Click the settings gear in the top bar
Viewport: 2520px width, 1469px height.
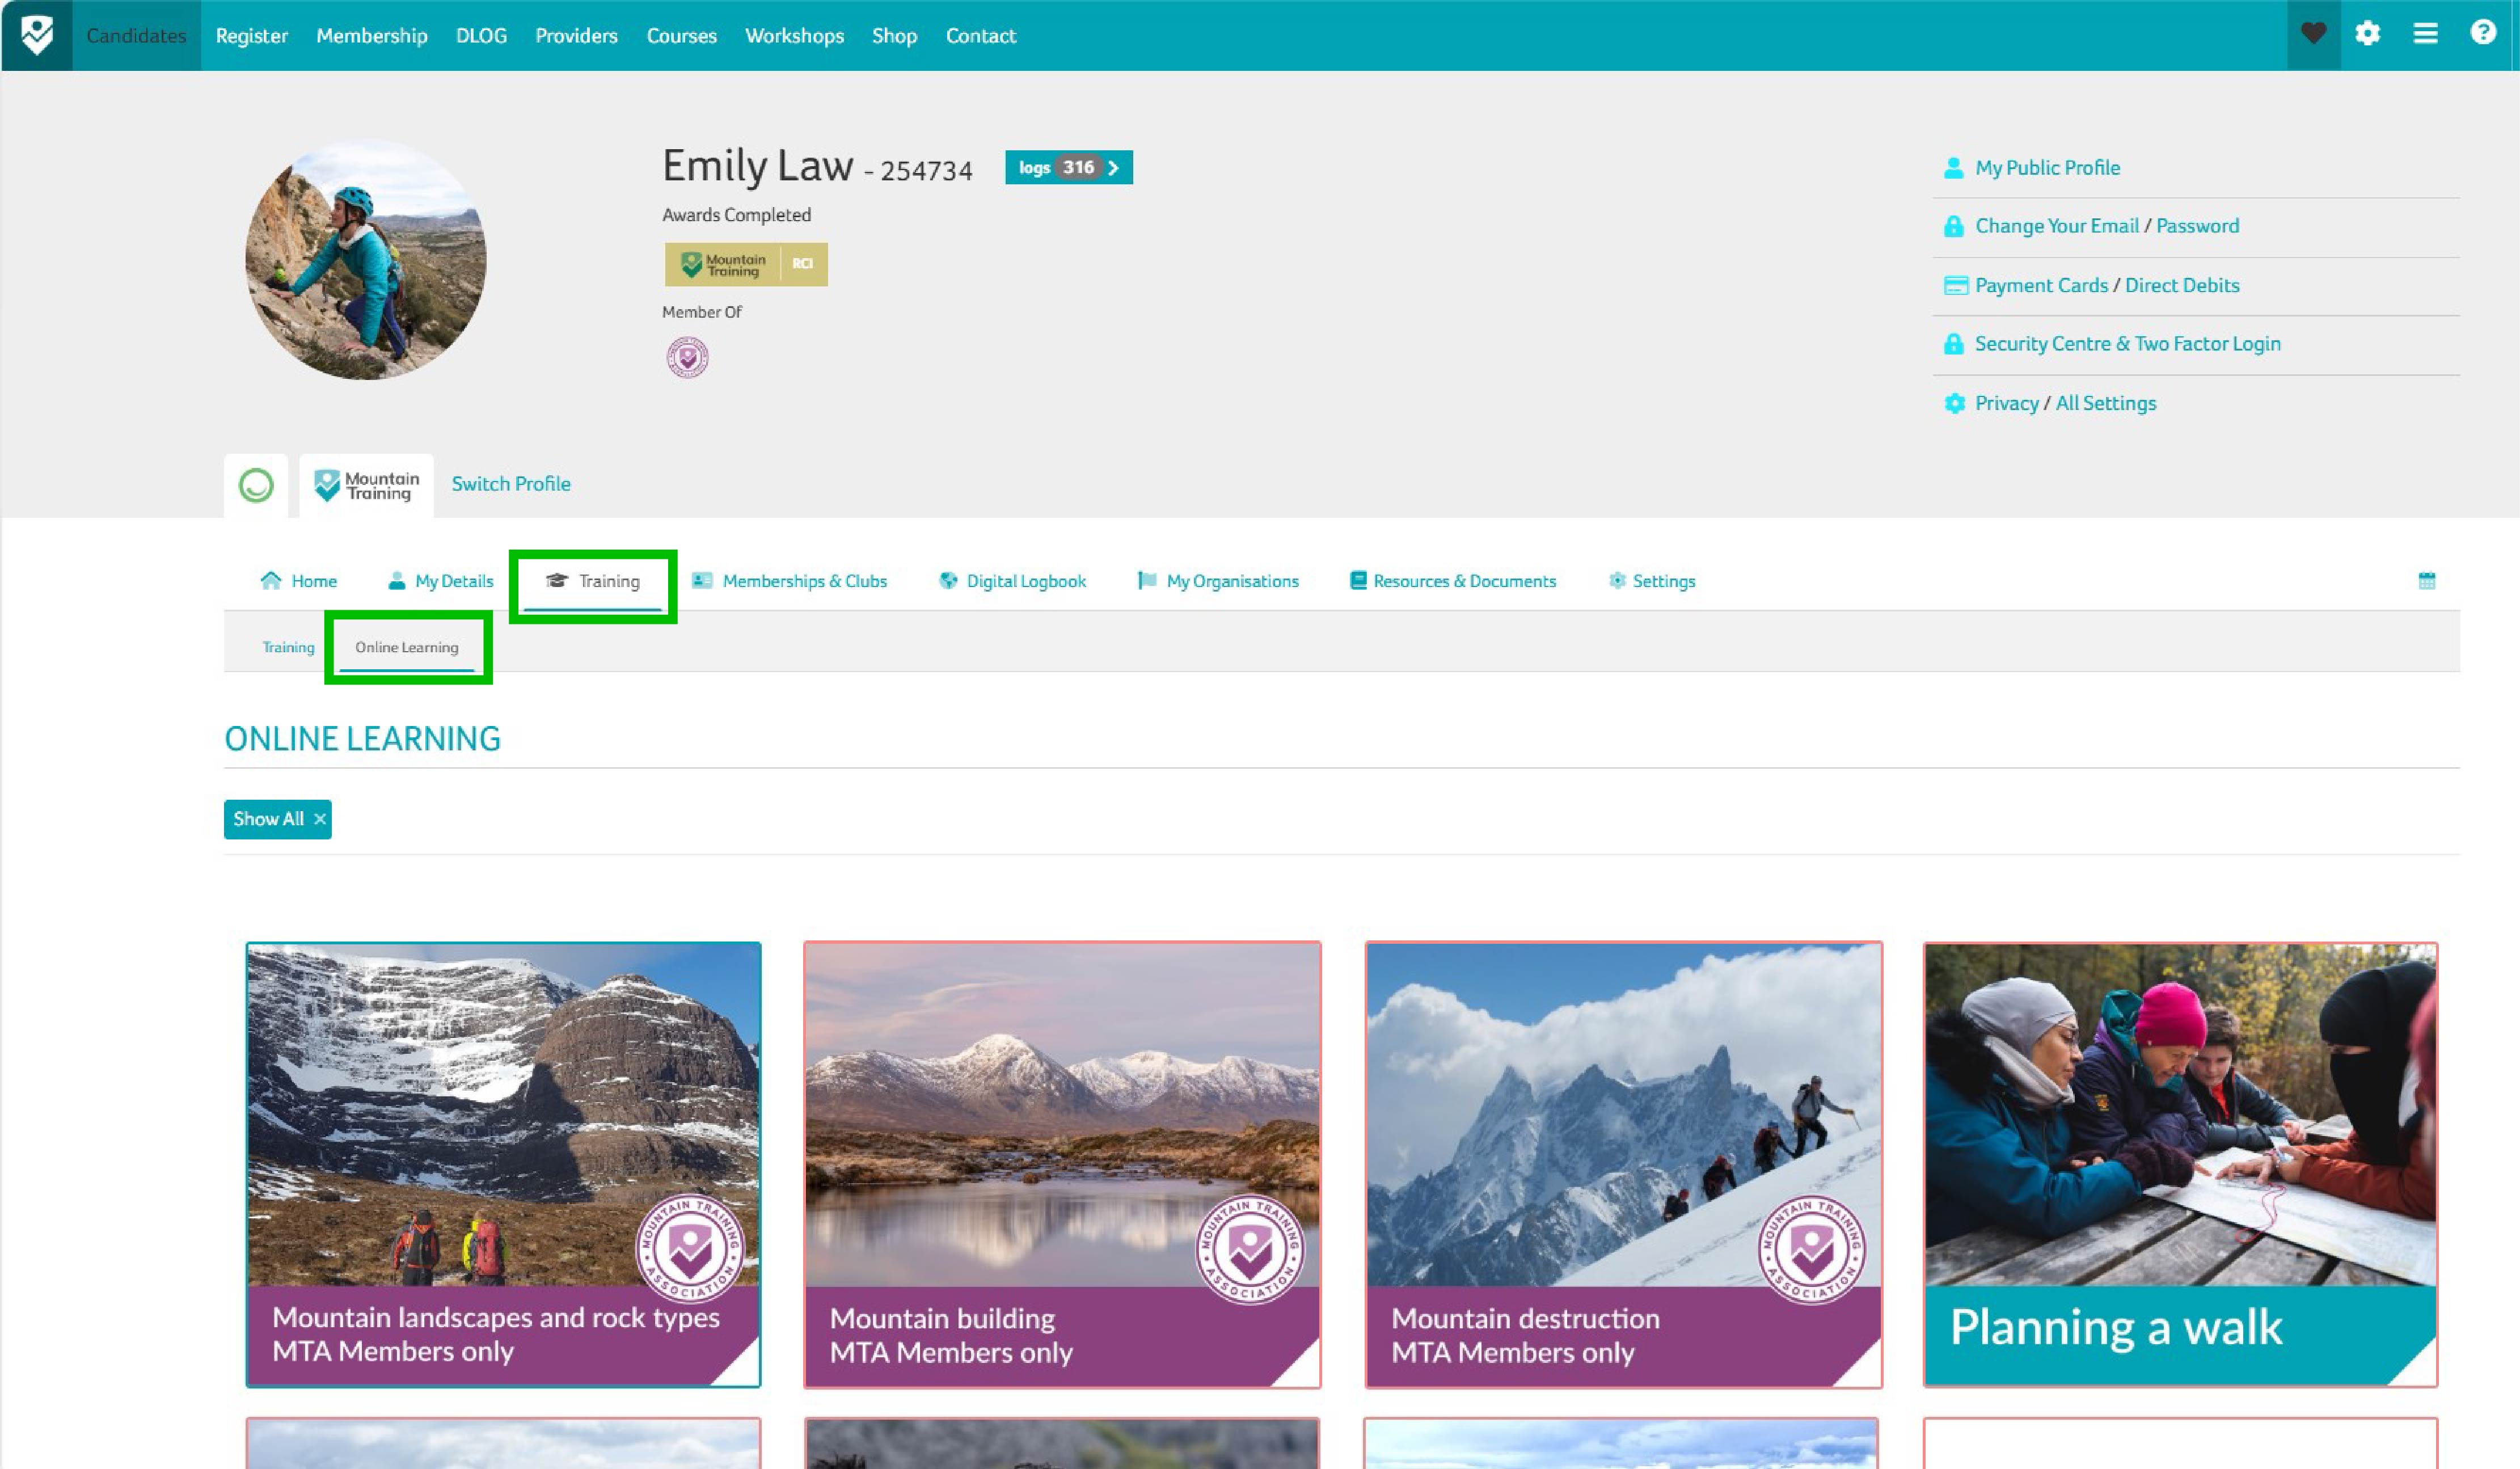2369,33
